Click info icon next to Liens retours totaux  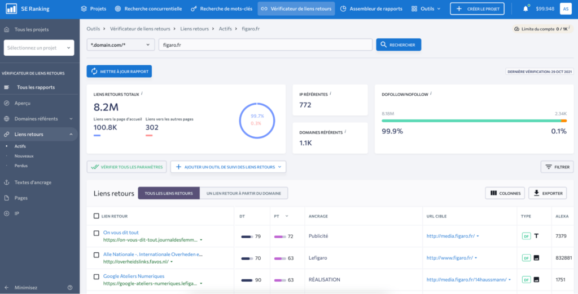pos(142,94)
